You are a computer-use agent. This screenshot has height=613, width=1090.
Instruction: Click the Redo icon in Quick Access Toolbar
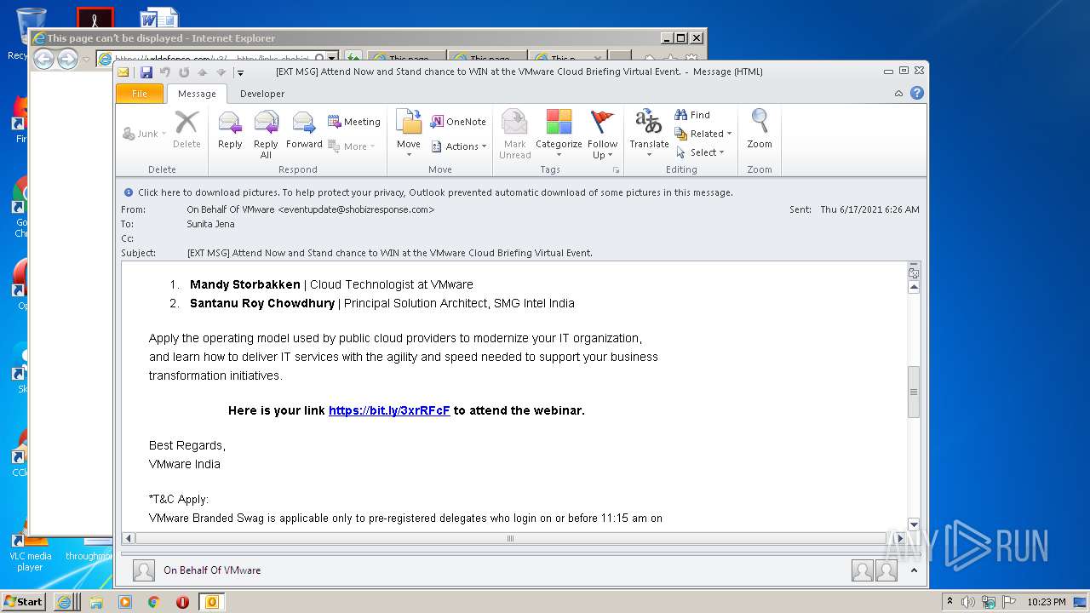point(184,72)
